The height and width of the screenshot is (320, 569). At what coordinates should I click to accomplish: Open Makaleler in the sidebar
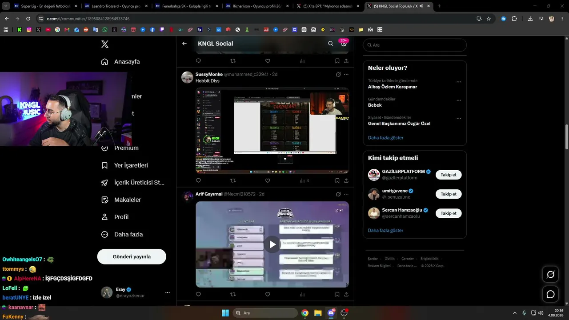click(x=121, y=200)
